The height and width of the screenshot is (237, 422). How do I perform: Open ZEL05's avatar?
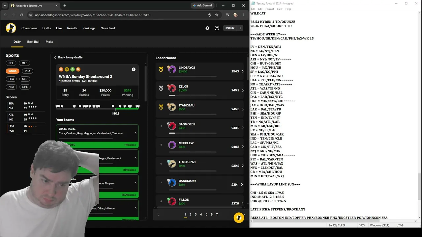pyautogui.click(x=172, y=88)
